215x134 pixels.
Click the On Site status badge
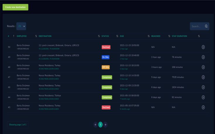point(106,57)
